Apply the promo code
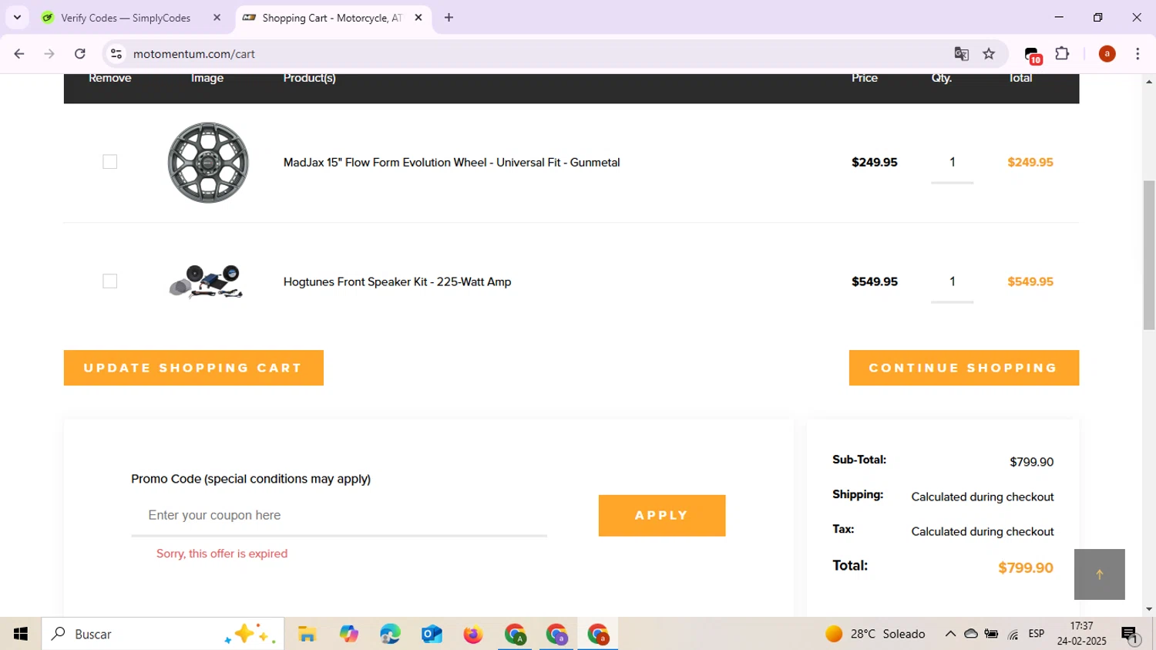 (x=662, y=515)
